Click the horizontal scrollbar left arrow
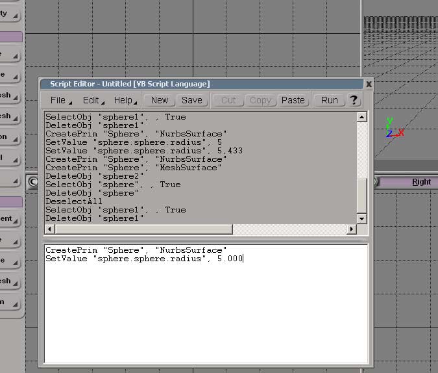Image resolution: width=438 pixels, height=373 pixels. 49,229
